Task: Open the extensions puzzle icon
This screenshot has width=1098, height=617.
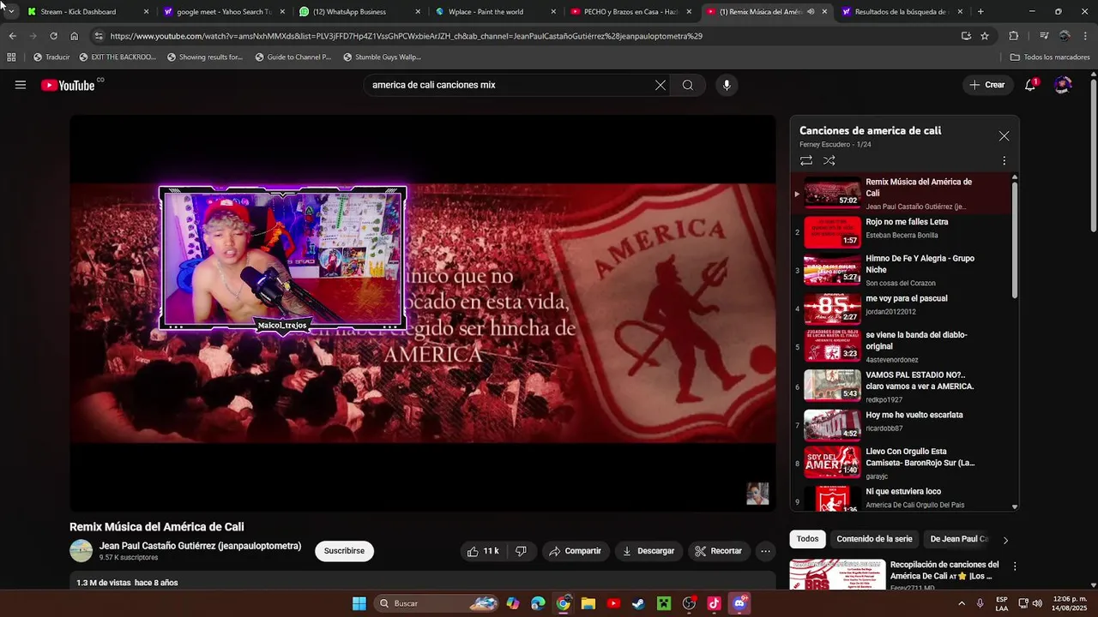Action: point(1014,36)
